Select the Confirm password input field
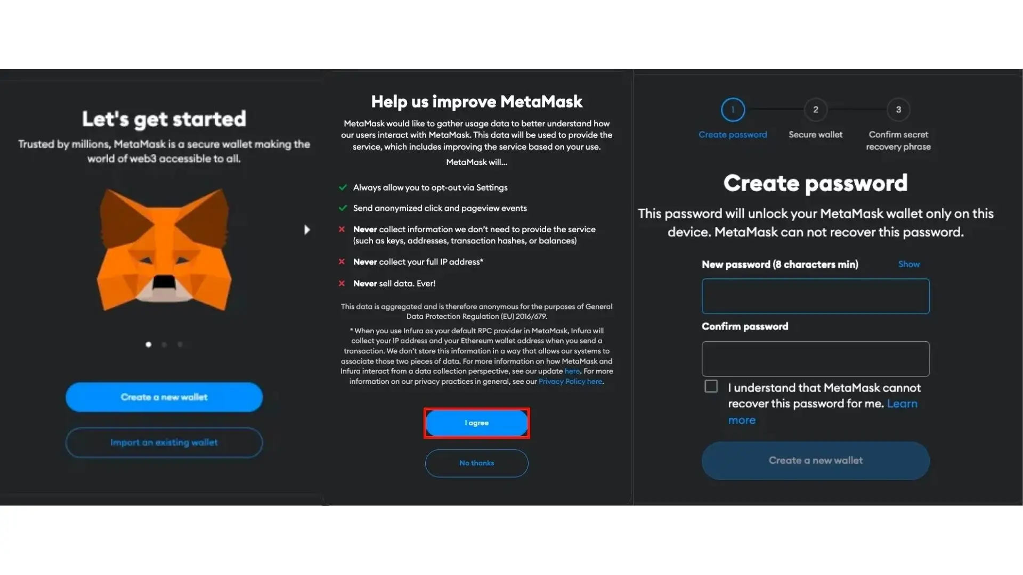 pos(815,358)
